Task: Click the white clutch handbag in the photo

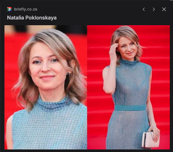Action: click(151, 140)
